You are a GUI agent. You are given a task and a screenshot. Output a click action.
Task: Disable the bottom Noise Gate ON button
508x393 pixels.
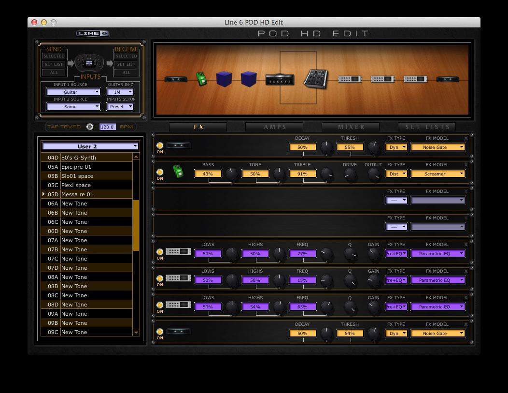pos(160,331)
